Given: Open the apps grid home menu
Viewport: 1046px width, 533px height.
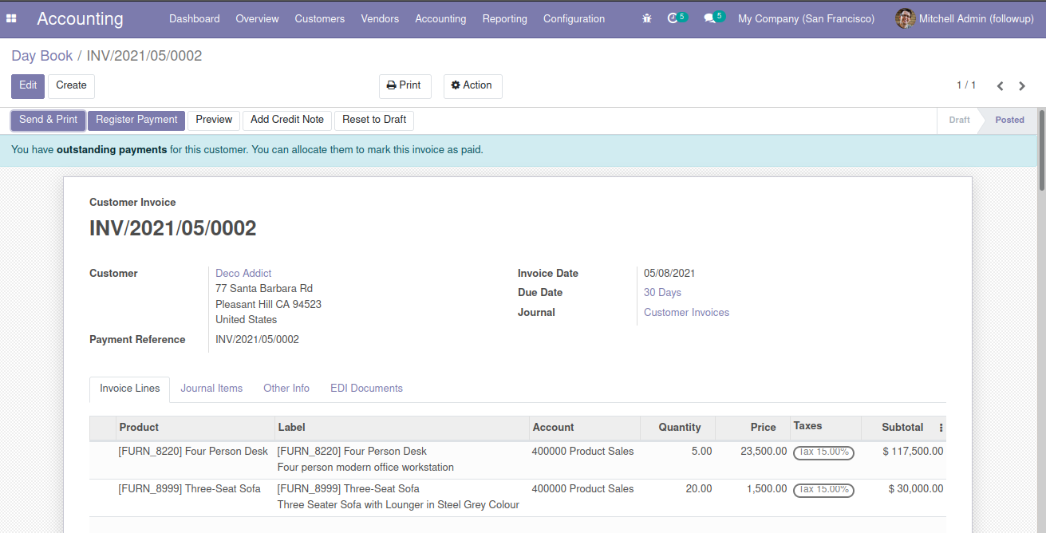Looking at the screenshot, I should (x=11, y=18).
